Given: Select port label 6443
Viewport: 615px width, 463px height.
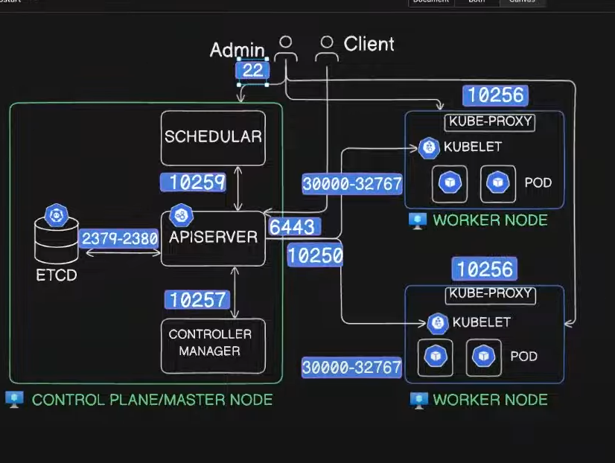Looking at the screenshot, I should click(294, 227).
